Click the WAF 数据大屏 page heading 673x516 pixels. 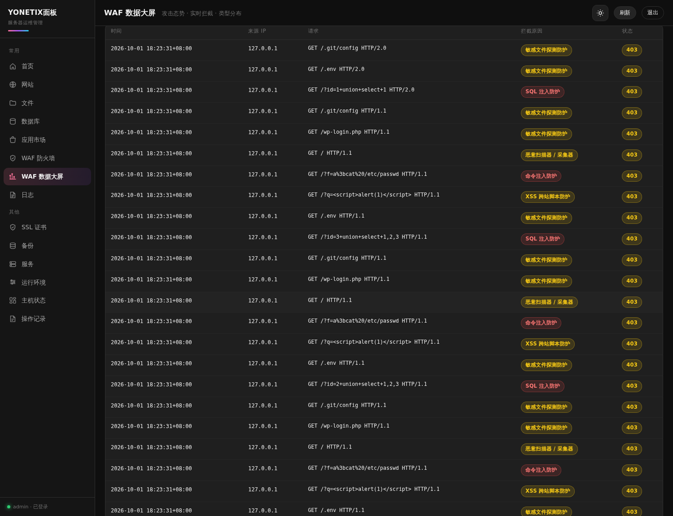tap(130, 13)
